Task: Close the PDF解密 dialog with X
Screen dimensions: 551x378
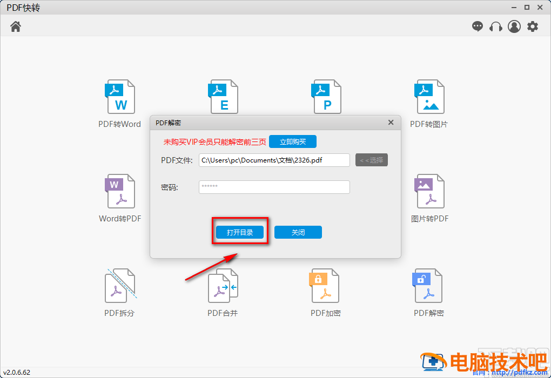Action: [x=391, y=122]
